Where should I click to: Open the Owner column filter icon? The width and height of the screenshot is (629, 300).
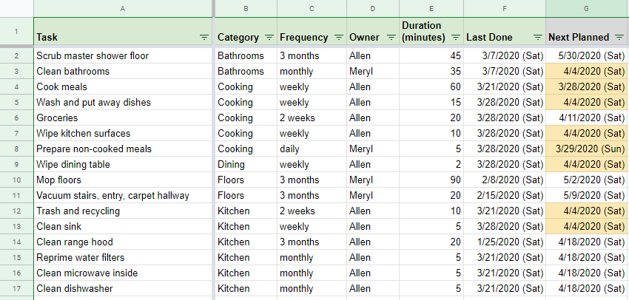tap(390, 37)
